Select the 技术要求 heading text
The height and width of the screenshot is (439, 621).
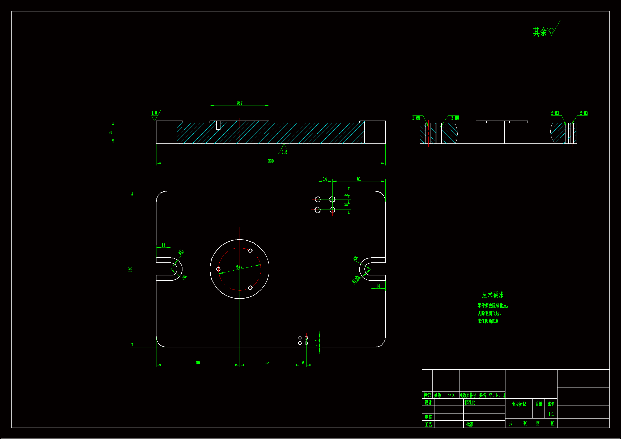click(x=492, y=295)
